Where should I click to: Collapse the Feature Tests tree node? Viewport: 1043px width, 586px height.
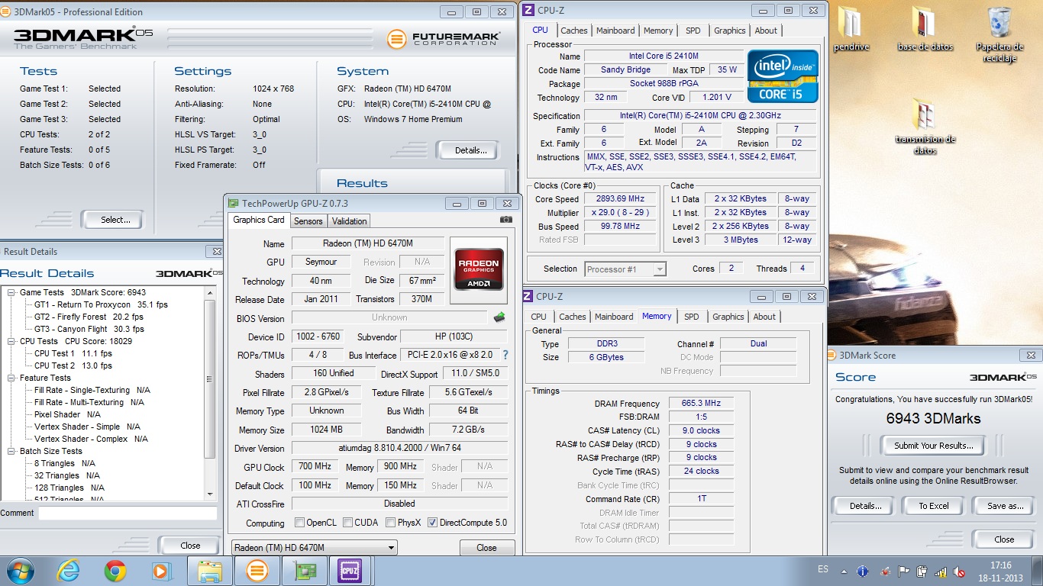click(x=12, y=378)
